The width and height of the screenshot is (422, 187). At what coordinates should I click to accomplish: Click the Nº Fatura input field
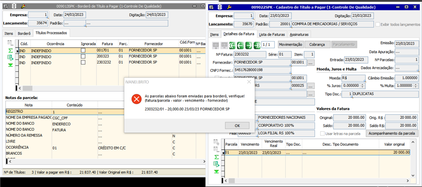250,55
